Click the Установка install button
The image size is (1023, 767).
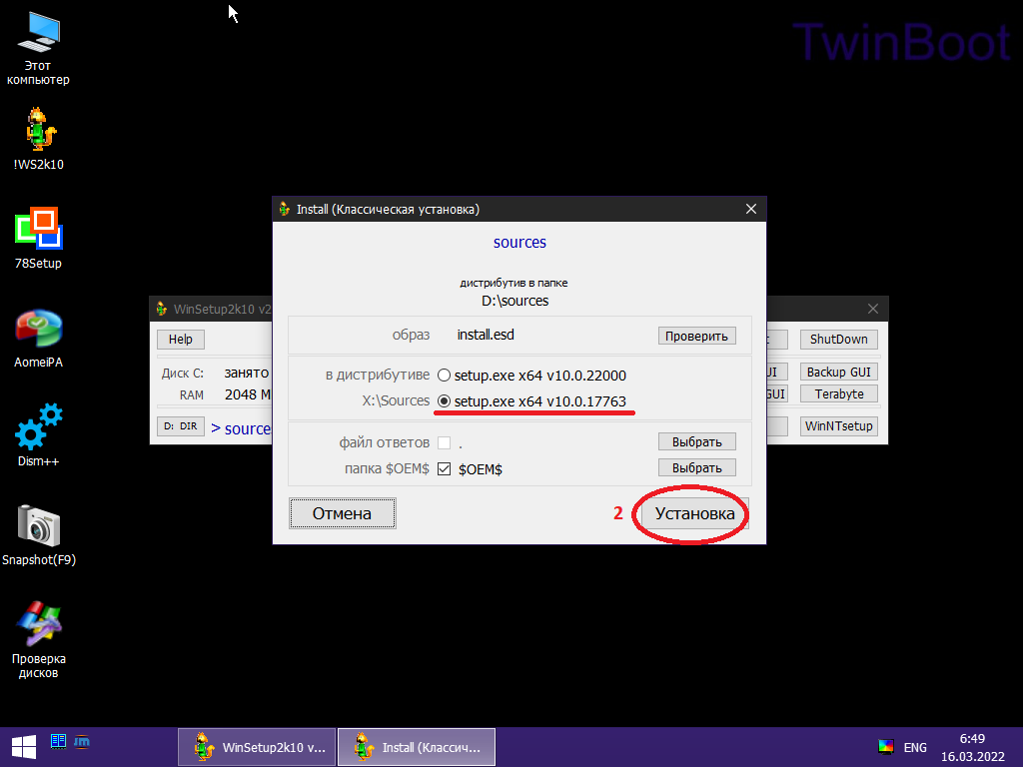point(695,514)
